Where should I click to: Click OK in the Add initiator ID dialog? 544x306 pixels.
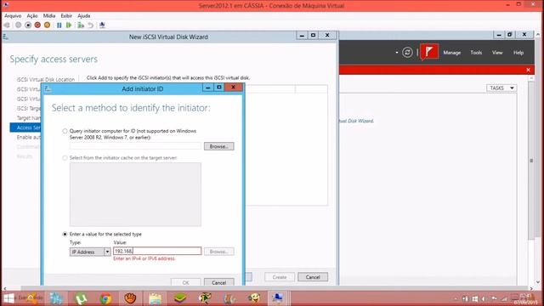click(185, 282)
